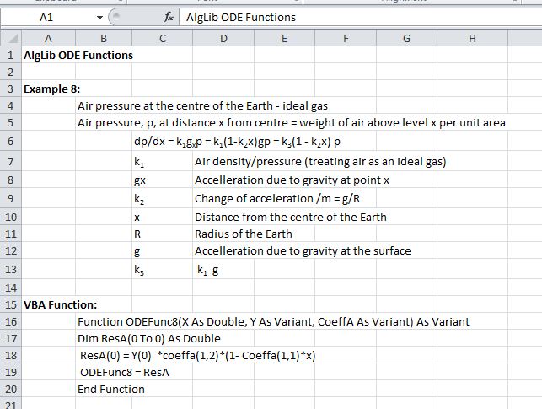Screen dimensions: 542x409
Task: Select row 6 header
Action: pyautogui.click(x=9, y=142)
